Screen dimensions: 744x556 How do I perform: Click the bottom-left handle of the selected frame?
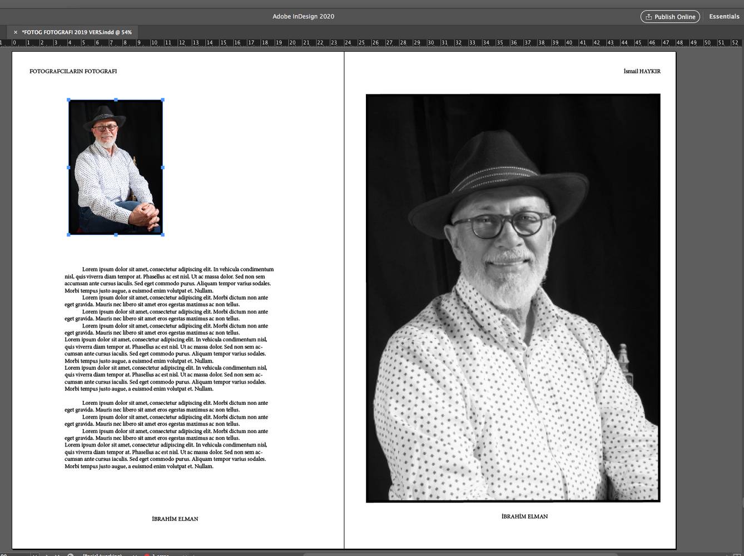coord(69,235)
